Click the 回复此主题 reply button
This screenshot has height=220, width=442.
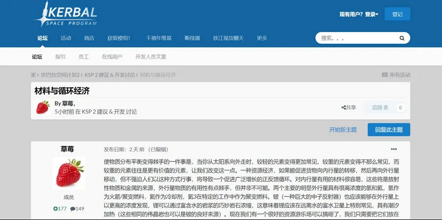coord(389,129)
